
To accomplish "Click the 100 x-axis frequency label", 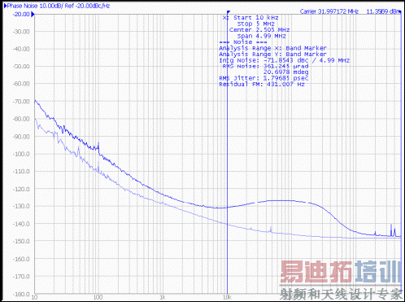I will click(98, 297).
